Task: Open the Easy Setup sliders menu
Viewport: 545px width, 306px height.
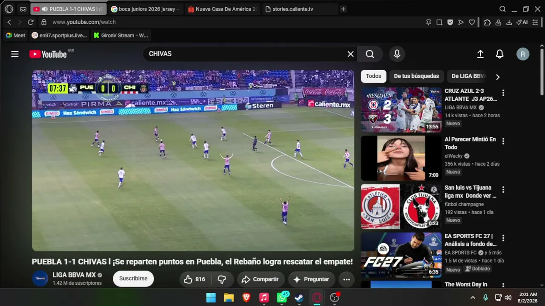Action: point(535,22)
